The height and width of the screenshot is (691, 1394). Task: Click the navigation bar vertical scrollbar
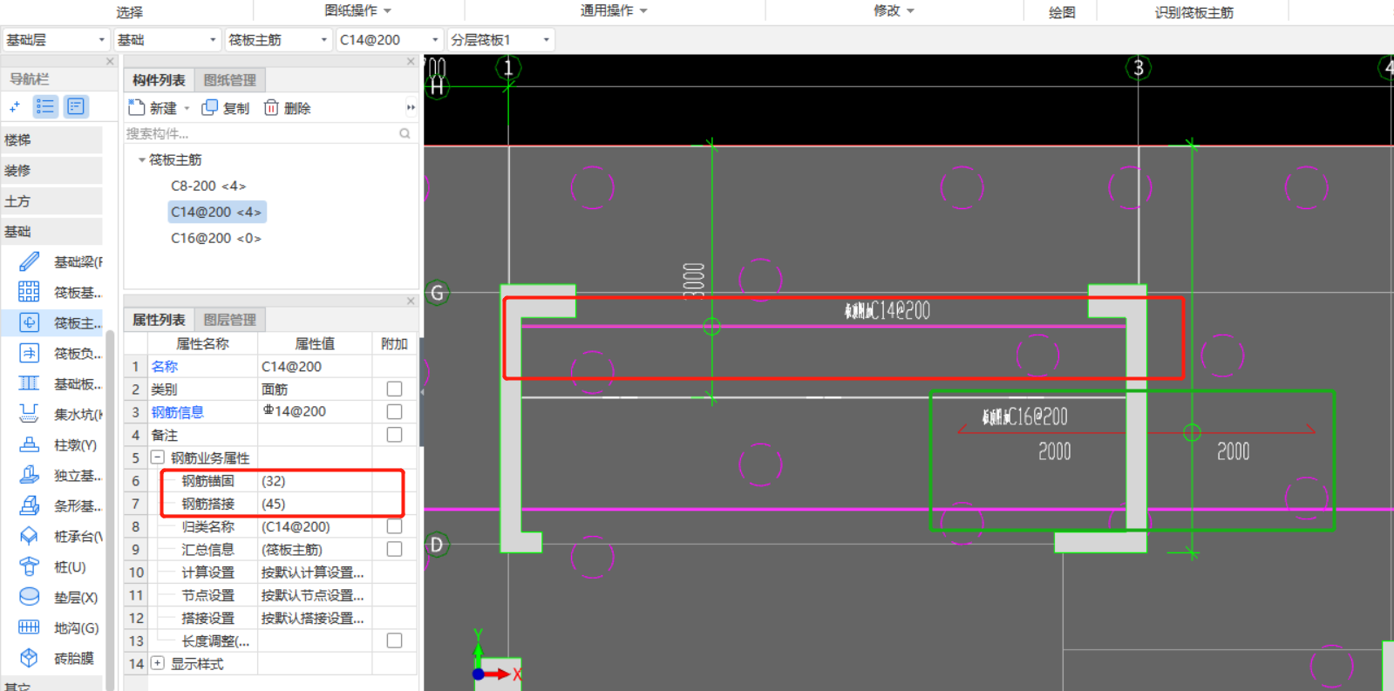tap(110, 510)
